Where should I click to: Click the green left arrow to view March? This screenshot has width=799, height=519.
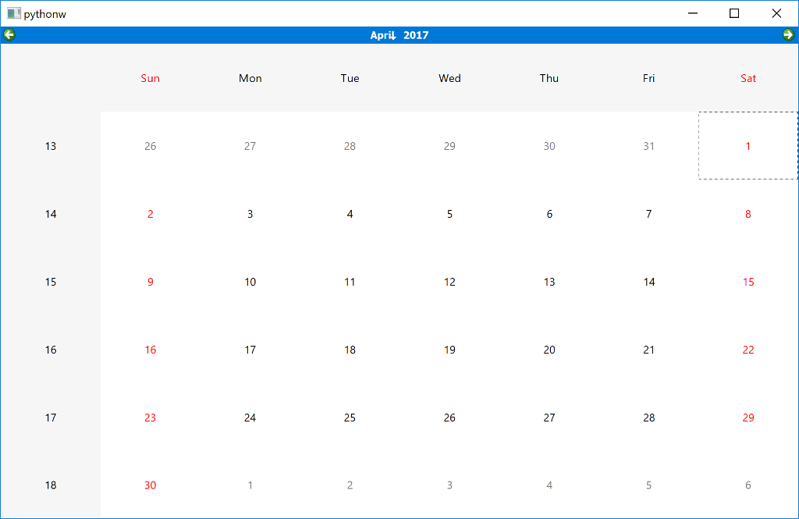[x=9, y=34]
